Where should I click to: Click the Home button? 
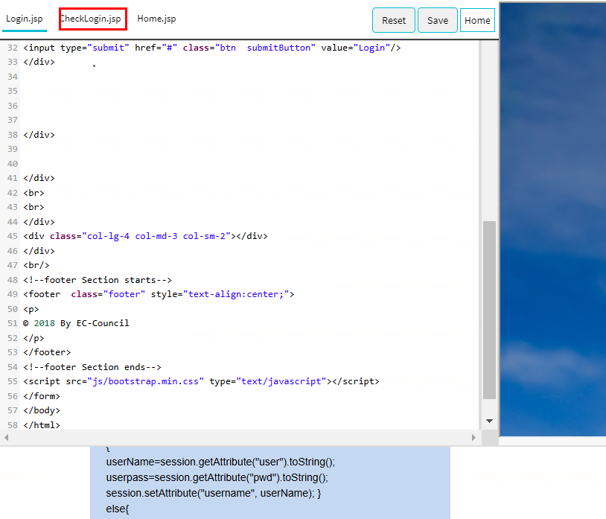pos(477,20)
